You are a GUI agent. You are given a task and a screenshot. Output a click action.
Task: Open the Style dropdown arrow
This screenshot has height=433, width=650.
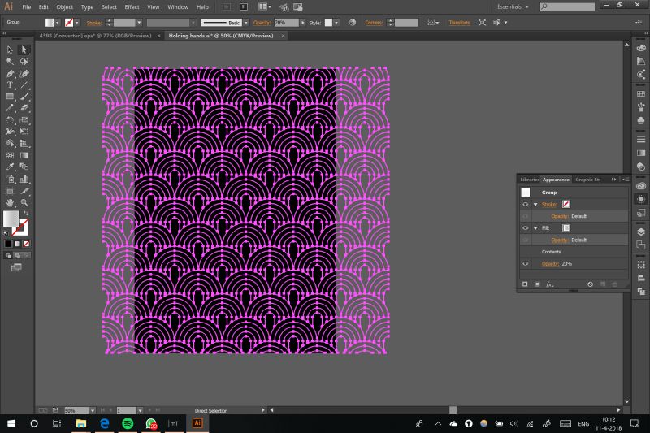[336, 23]
